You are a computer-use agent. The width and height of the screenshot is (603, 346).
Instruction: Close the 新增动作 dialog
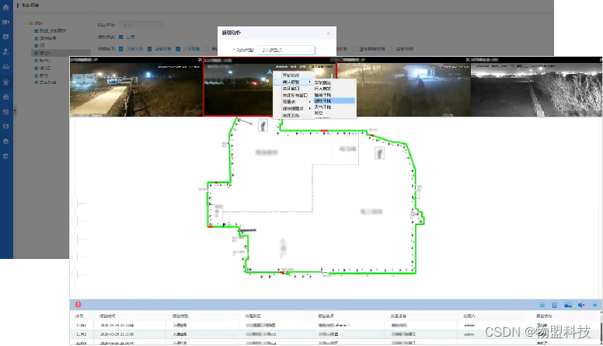(328, 33)
